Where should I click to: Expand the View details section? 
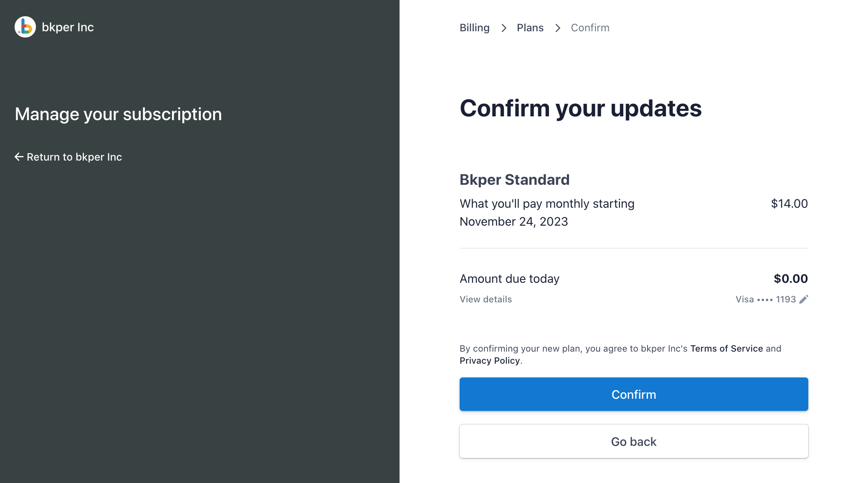click(486, 299)
